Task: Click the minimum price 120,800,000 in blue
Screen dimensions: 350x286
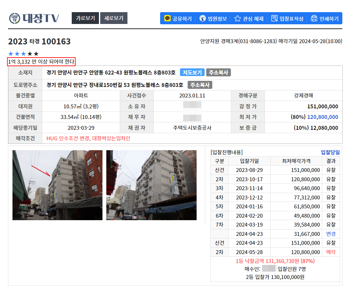Action: [322, 117]
